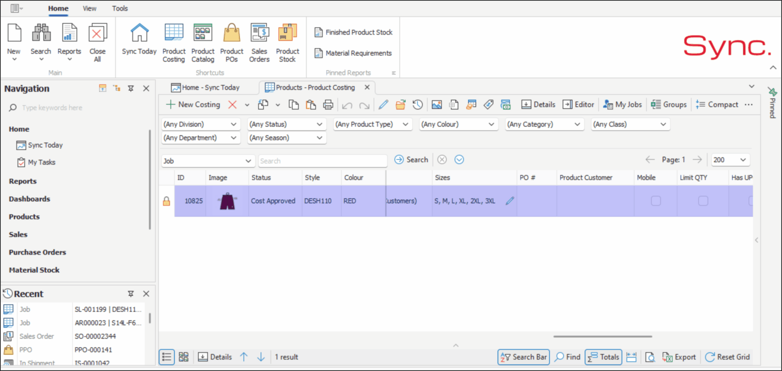Expand the (Any Season) dropdown
This screenshot has width=782, height=371.
(x=286, y=138)
